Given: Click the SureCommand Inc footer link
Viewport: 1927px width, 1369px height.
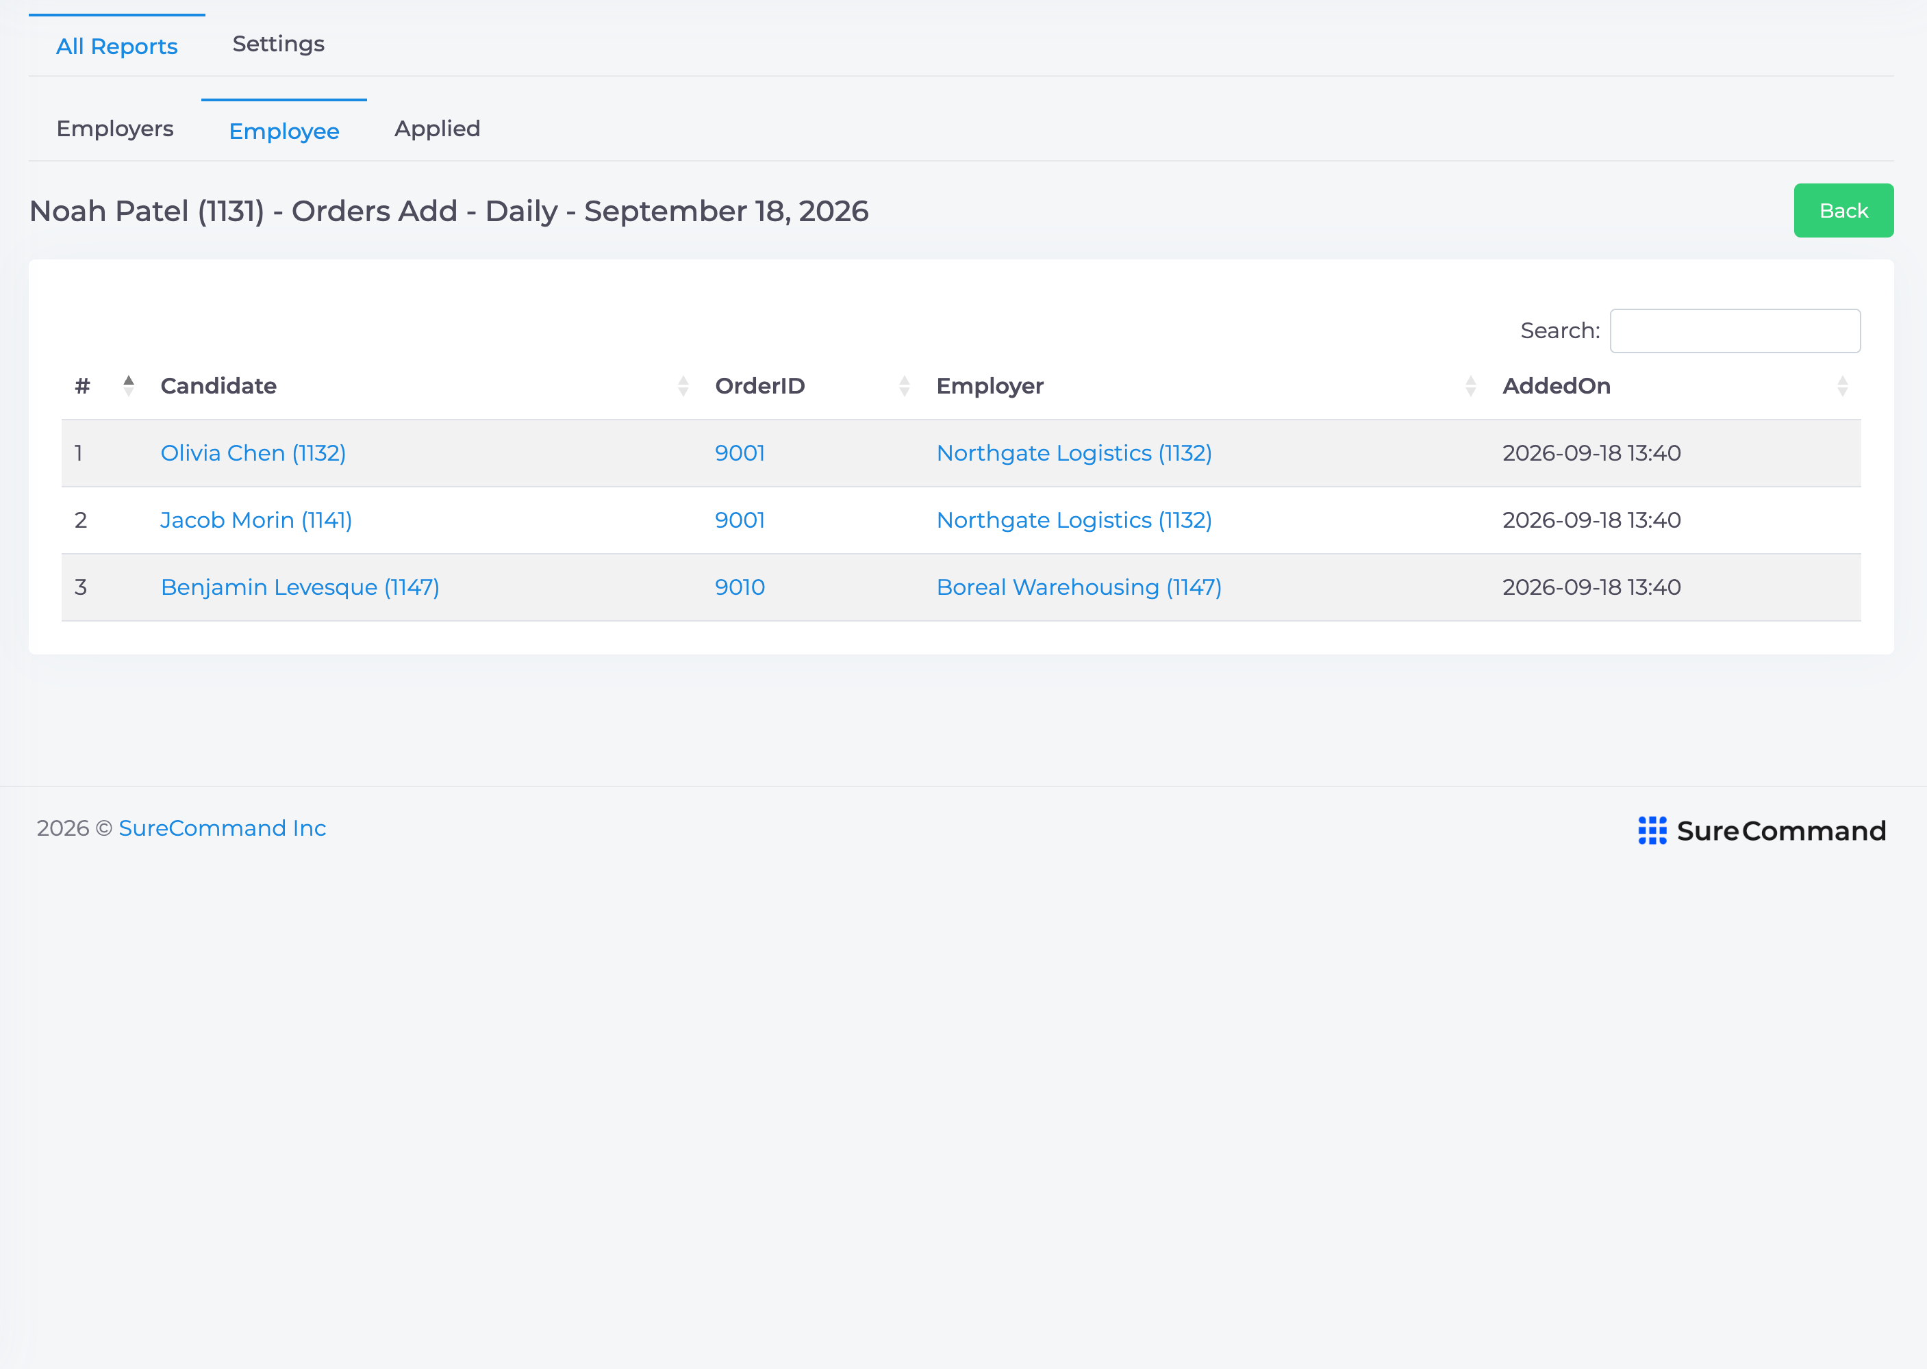Looking at the screenshot, I should 222,829.
